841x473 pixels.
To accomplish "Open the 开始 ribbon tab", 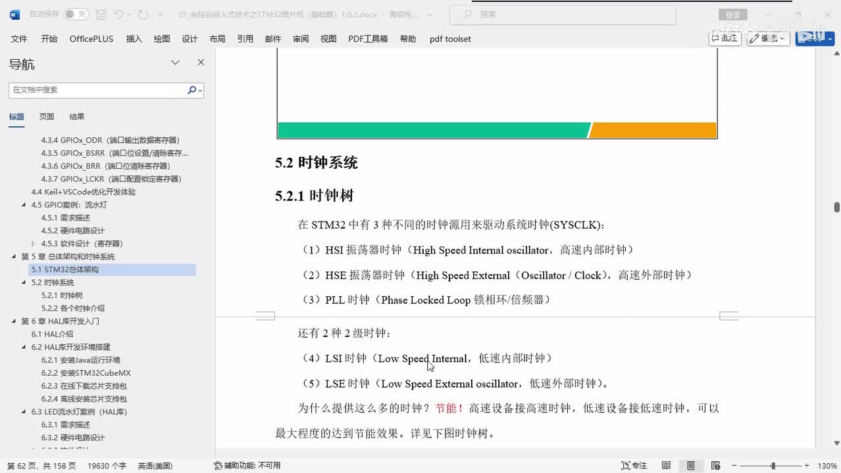I will [49, 39].
